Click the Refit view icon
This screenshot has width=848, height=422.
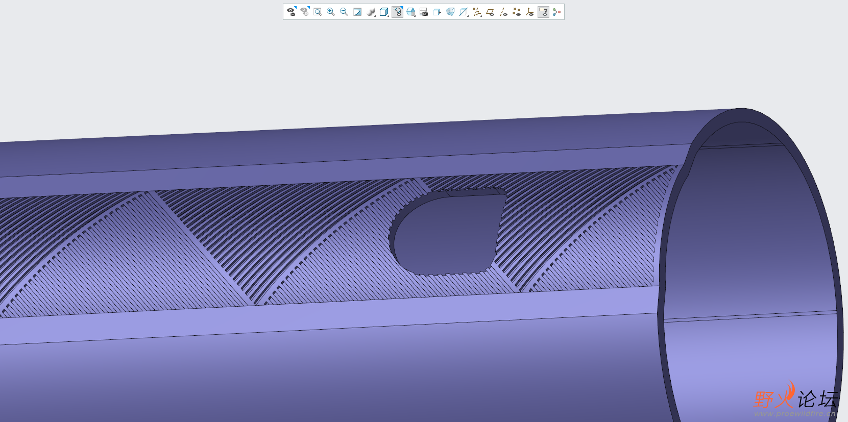(318, 12)
